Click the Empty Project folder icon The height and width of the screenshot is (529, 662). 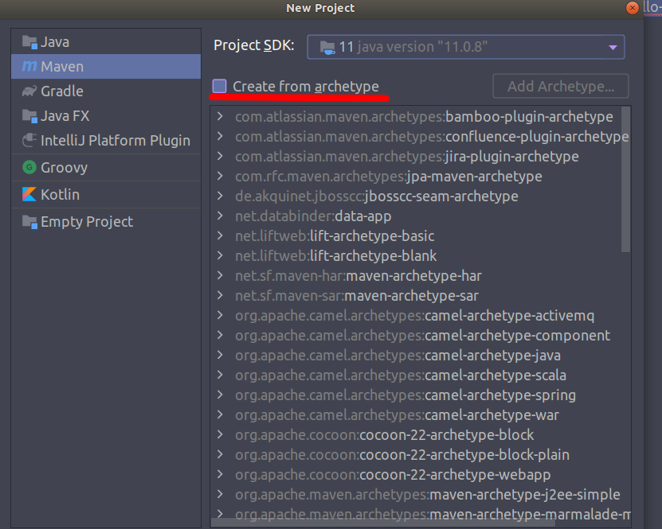pyautogui.click(x=29, y=222)
